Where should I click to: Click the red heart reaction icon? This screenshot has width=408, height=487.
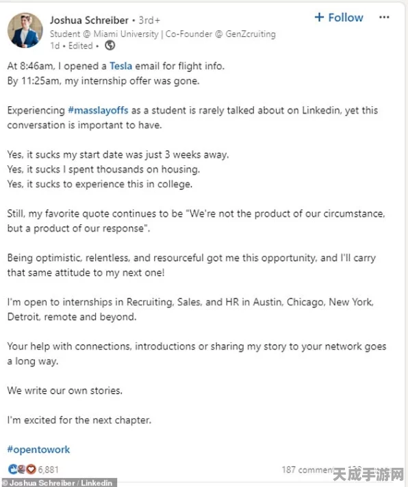pyautogui.click(x=31, y=469)
